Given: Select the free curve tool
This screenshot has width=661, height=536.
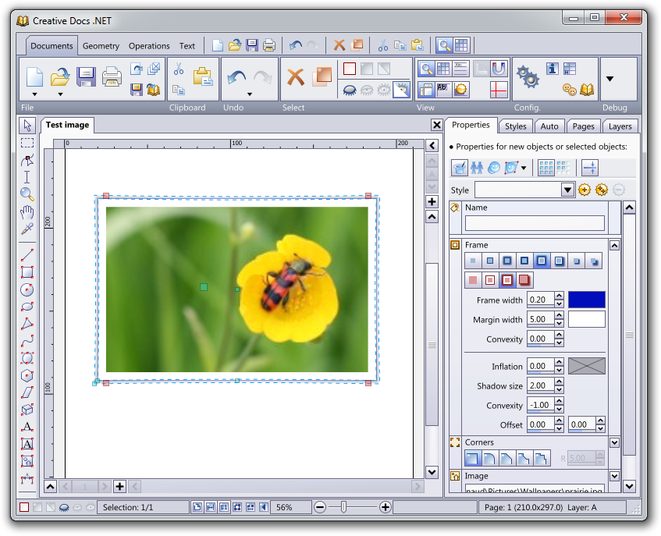Looking at the screenshot, I should pos(27,341).
